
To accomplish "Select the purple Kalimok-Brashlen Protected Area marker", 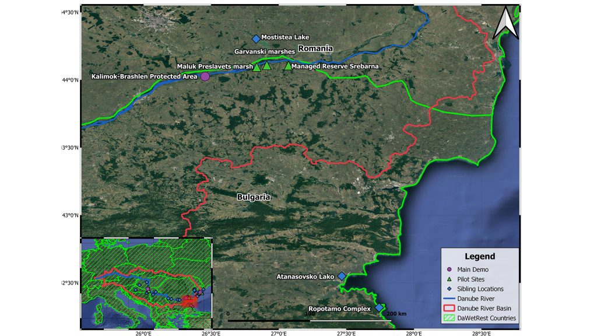I will [x=205, y=76].
